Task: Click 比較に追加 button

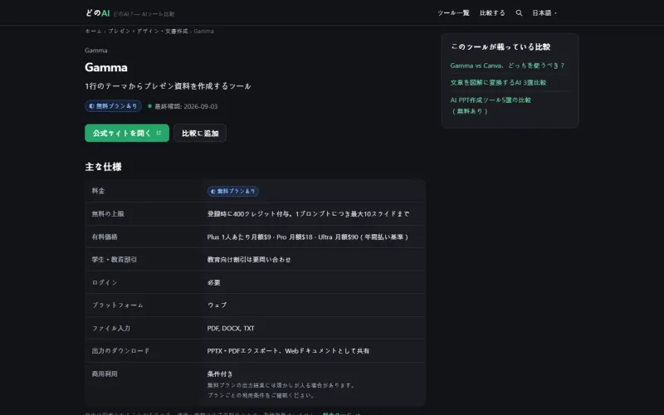Action: [x=200, y=133]
